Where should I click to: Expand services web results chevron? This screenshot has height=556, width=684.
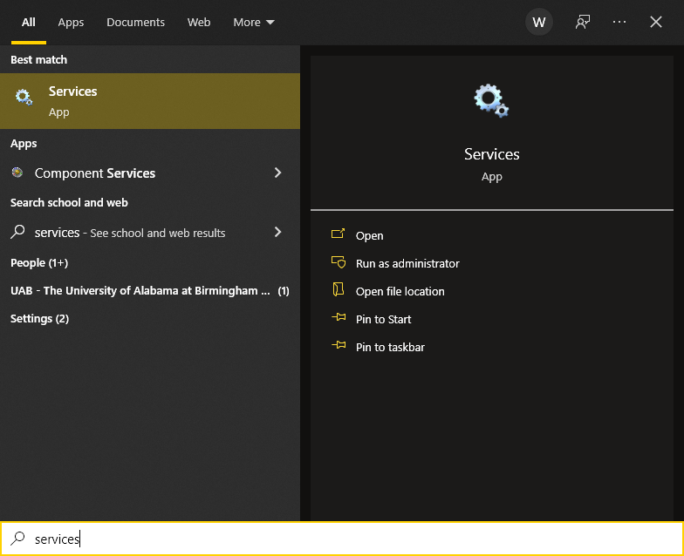(277, 232)
